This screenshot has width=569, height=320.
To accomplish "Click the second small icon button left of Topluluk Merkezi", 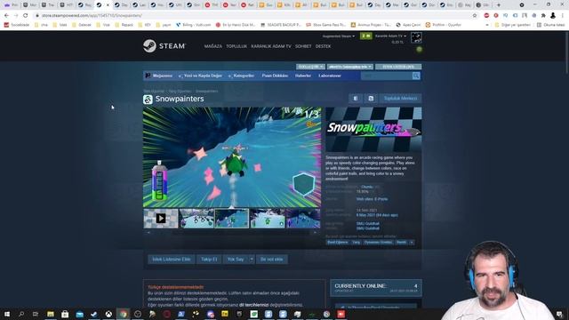I will tap(371, 99).
